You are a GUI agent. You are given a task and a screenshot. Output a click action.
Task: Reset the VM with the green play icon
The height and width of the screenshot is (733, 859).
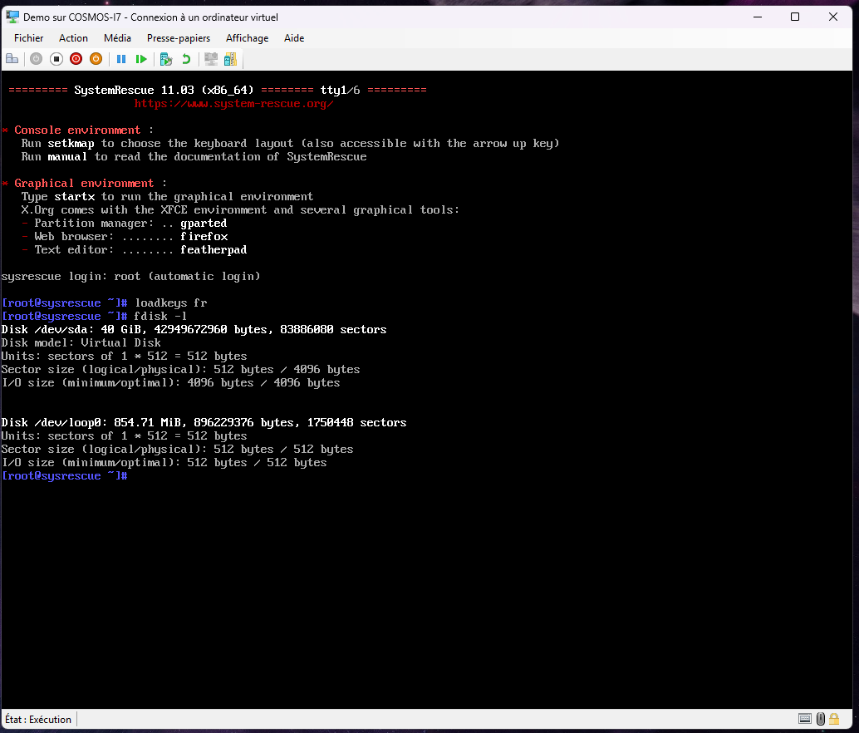coord(141,59)
